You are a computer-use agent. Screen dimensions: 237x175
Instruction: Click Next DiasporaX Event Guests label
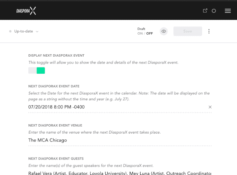coord(56,159)
